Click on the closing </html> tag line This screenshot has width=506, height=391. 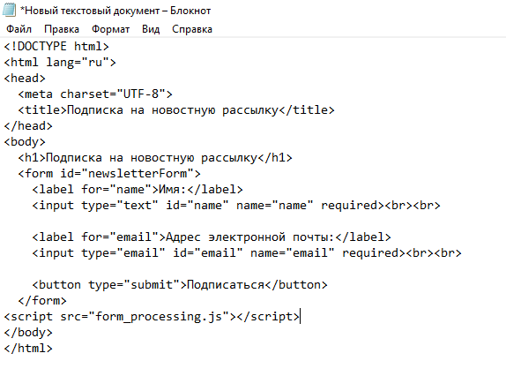[x=28, y=349]
